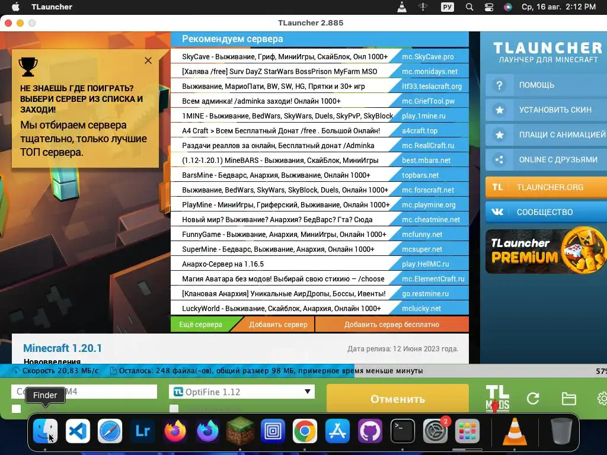This screenshot has height=455, width=607.
Task: Click the Siri icon in the menu bar
Action: pos(507,7)
